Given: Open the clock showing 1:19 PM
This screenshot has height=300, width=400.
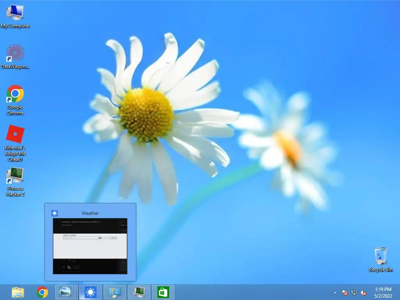Looking at the screenshot, I should [383, 293].
